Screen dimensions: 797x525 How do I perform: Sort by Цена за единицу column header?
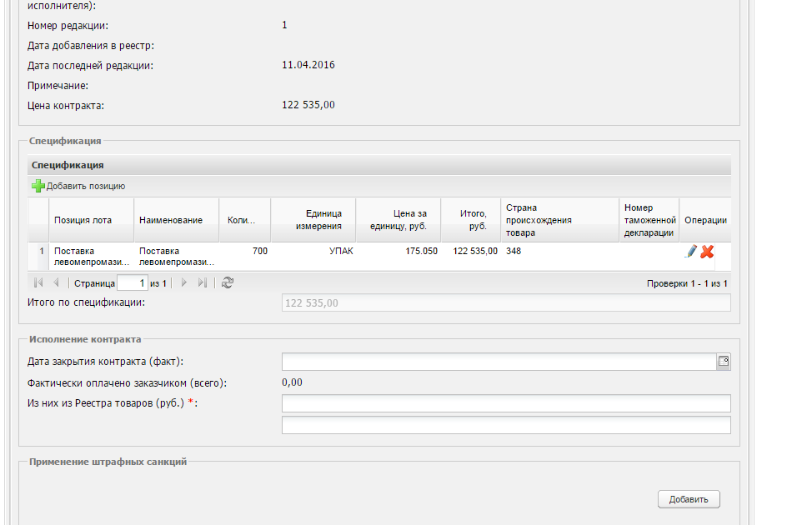coord(398,220)
